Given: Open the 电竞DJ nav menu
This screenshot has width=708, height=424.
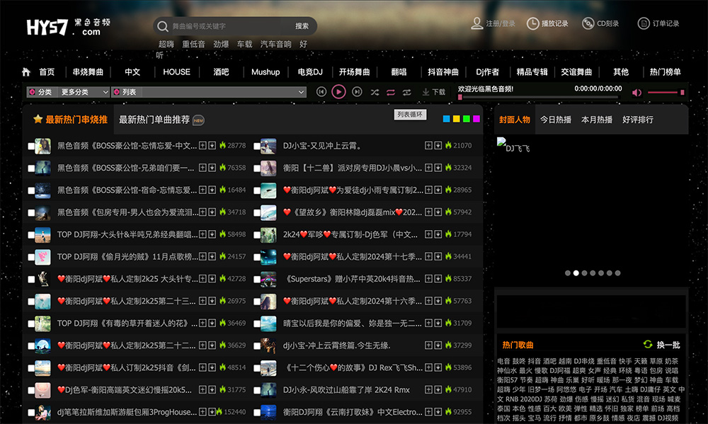Looking at the screenshot, I should [310, 71].
